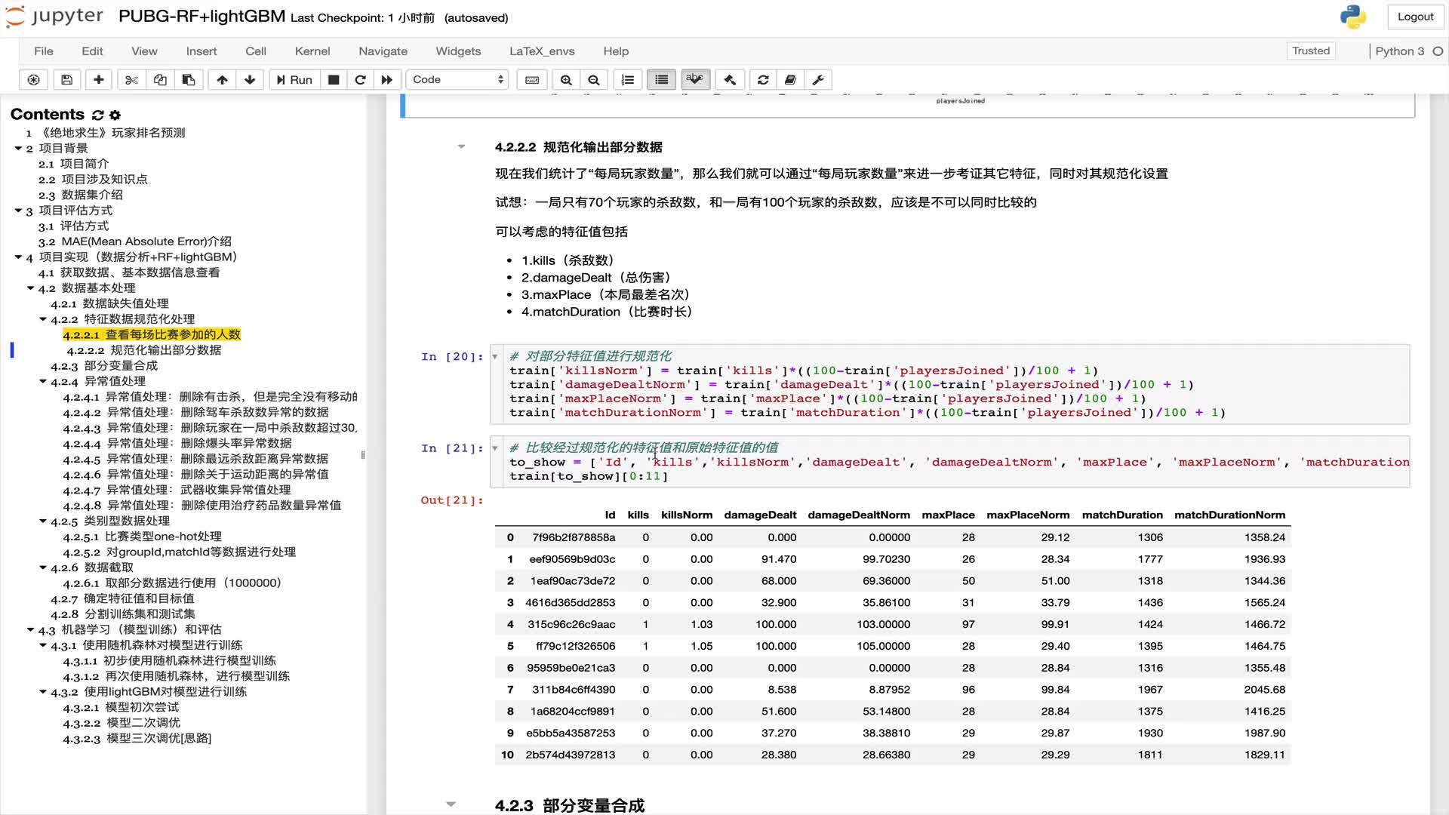1449x815 pixels.
Task: Restart the kernel icon
Action: point(361,80)
